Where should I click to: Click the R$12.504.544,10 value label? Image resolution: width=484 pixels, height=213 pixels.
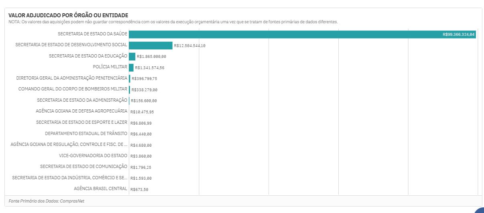coord(190,46)
